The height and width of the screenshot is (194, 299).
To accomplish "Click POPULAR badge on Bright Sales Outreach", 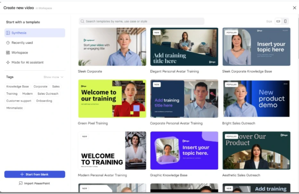I will pos(231,85).
